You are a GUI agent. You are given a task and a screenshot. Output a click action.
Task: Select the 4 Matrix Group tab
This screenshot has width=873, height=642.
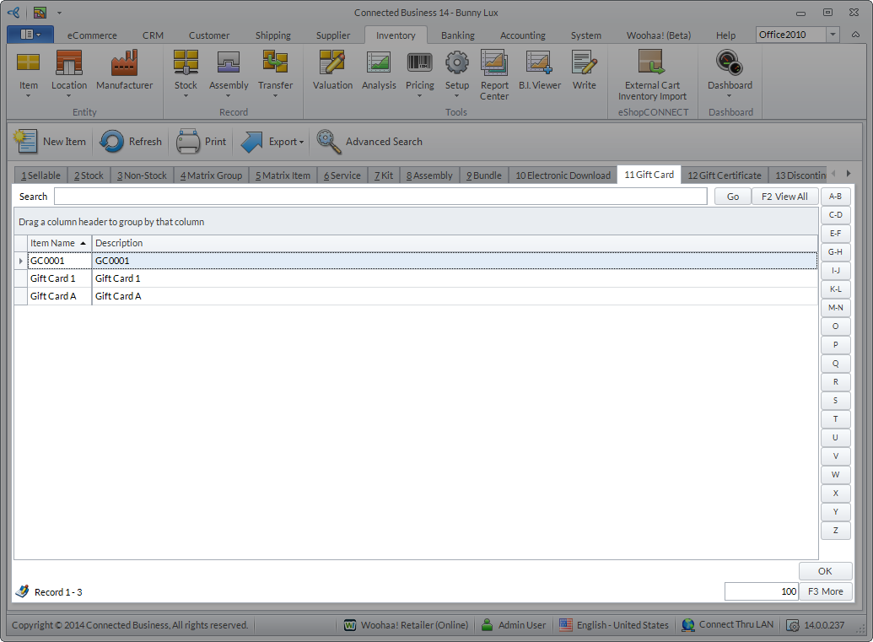[x=211, y=175]
